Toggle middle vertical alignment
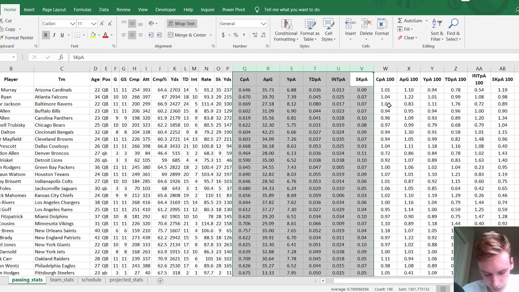 tap(132, 24)
